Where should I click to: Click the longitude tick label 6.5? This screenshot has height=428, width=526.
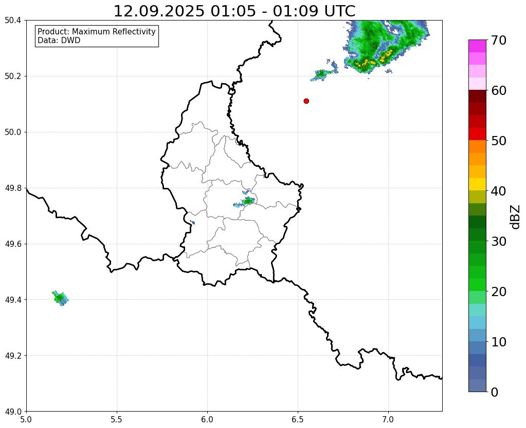[x=298, y=419]
